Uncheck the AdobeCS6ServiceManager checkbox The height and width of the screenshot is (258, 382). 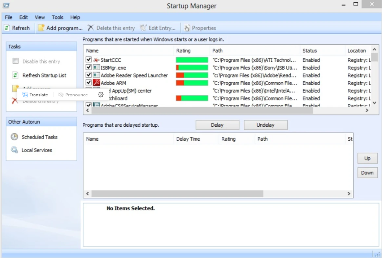[88, 105]
